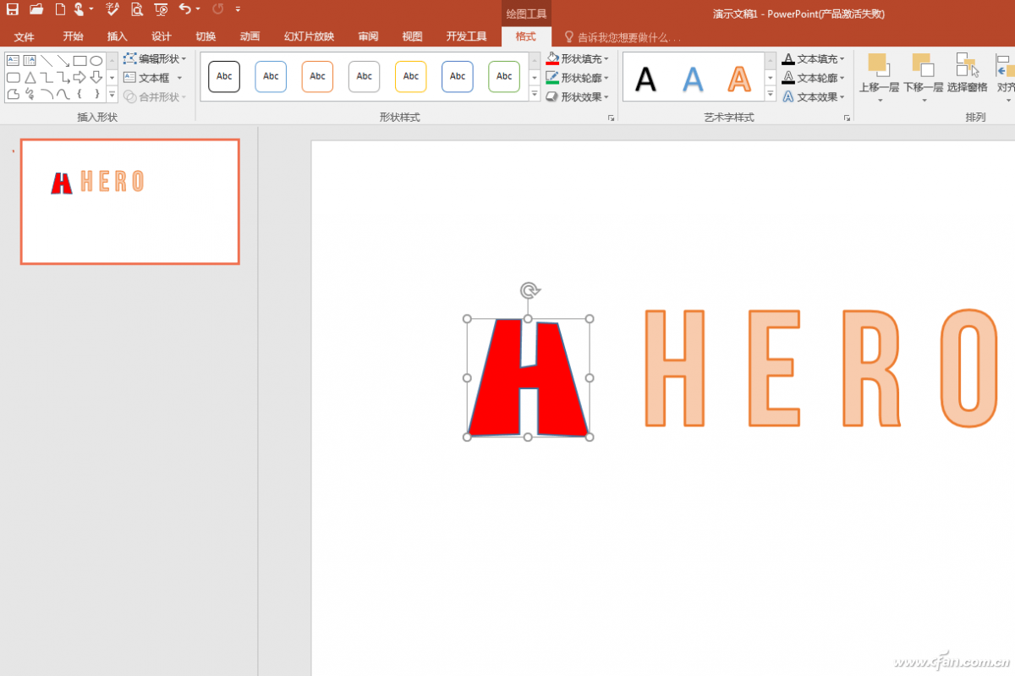1015x676 pixels.
Task: Open the 动画 ribbon tab
Action: (x=250, y=36)
